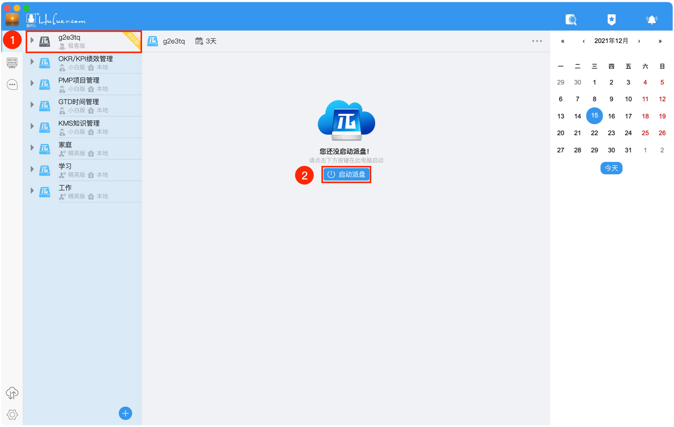Expand the GTD时间管理 entry

pos(32,105)
